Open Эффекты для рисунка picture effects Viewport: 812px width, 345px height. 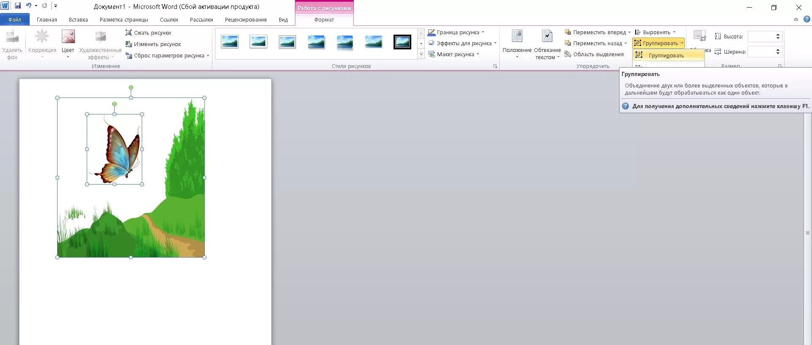click(x=462, y=43)
